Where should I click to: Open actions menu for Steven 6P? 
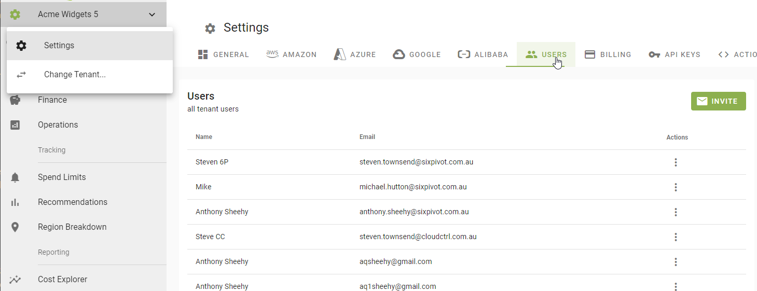676,162
